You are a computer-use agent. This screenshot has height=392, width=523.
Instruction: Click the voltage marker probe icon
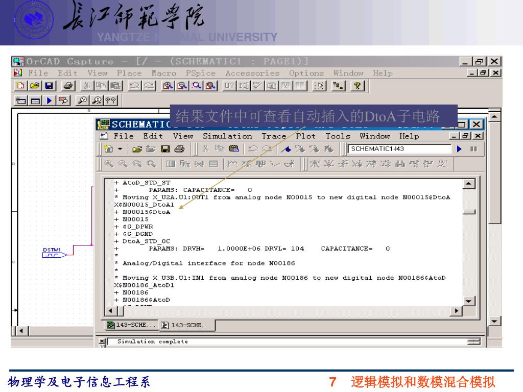[82, 100]
